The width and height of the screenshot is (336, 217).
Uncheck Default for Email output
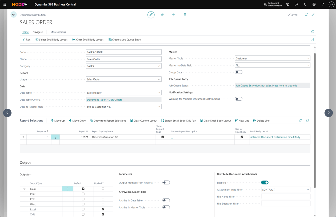[x=83, y=189]
